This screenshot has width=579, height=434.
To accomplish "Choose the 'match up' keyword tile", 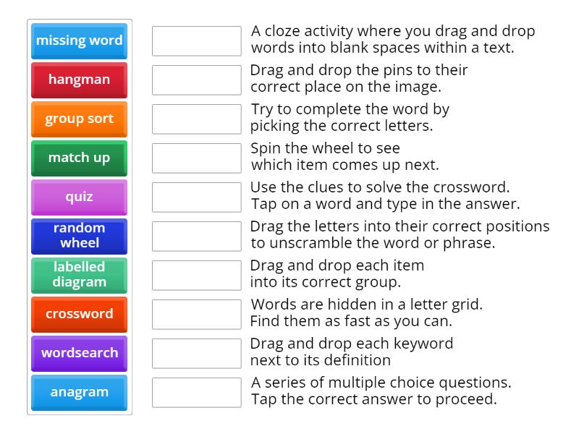I will pyautogui.click(x=79, y=158).
